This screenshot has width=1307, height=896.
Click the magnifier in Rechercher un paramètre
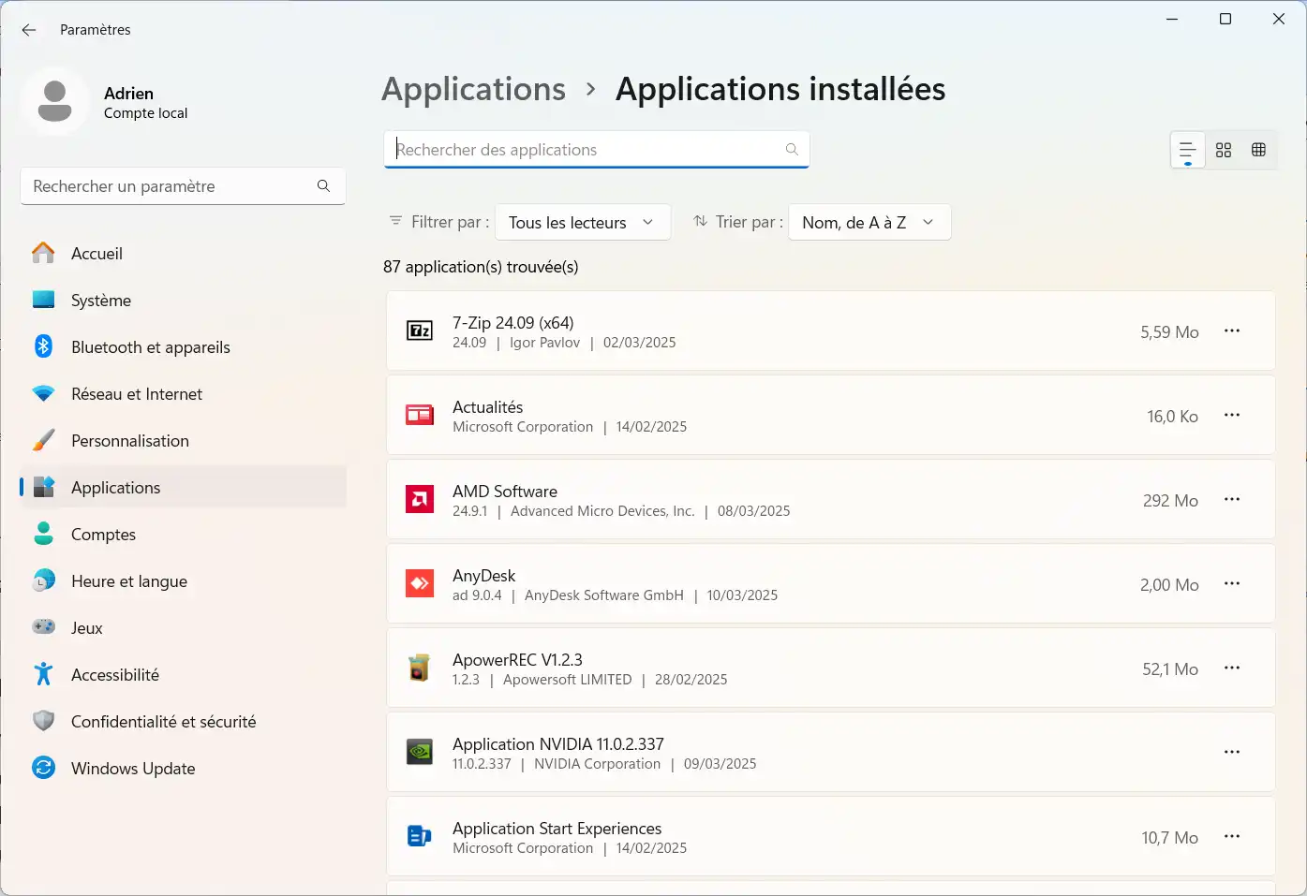coord(323,186)
